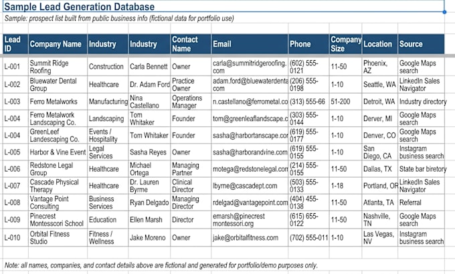This screenshot has height=274, width=455.
Task: Select the 'Practice Owner' cell
Action: [x=191, y=84]
